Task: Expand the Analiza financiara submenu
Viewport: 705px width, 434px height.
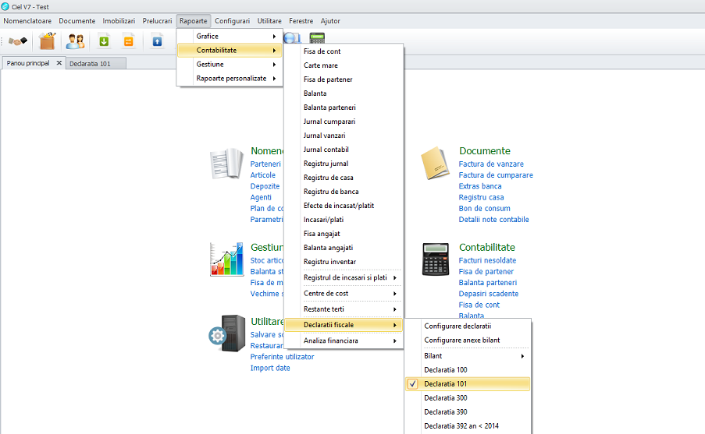Action: tap(344, 340)
